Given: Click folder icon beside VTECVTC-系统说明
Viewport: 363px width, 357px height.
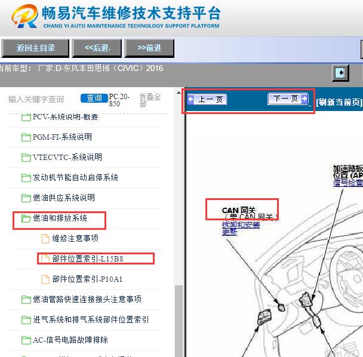Looking at the screenshot, I should (x=26, y=158).
